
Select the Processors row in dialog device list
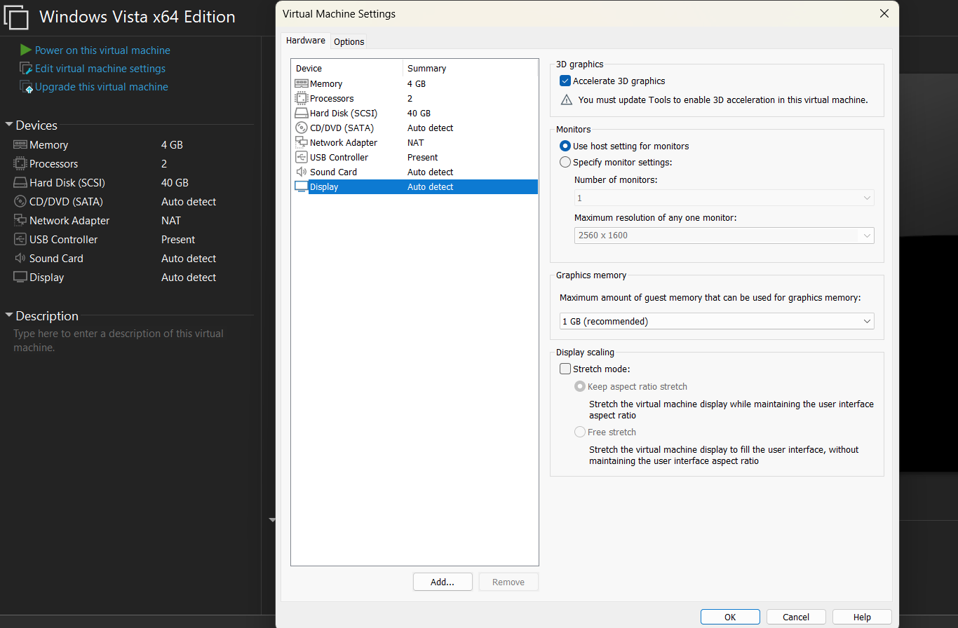pyautogui.click(x=415, y=98)
